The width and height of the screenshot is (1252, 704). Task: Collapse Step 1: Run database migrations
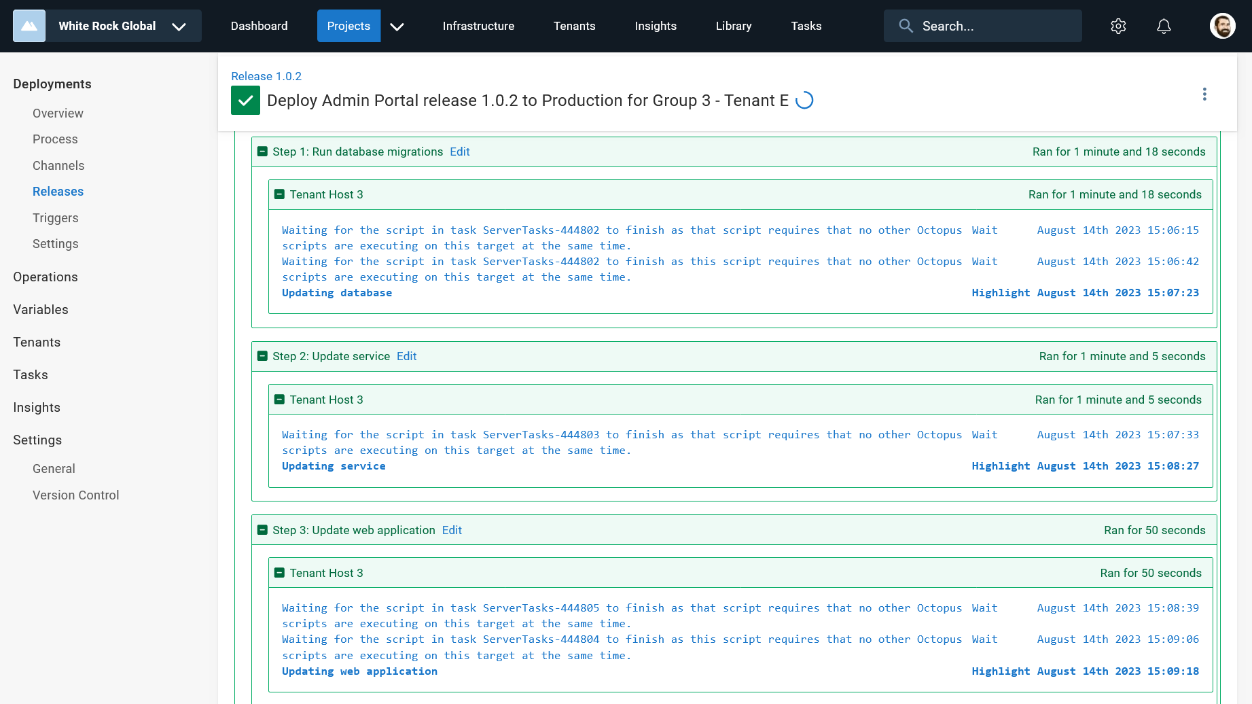(x=262, y=152)
